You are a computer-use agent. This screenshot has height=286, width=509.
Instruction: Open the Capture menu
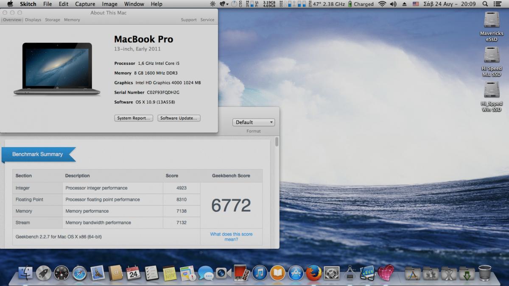(85, 4)
